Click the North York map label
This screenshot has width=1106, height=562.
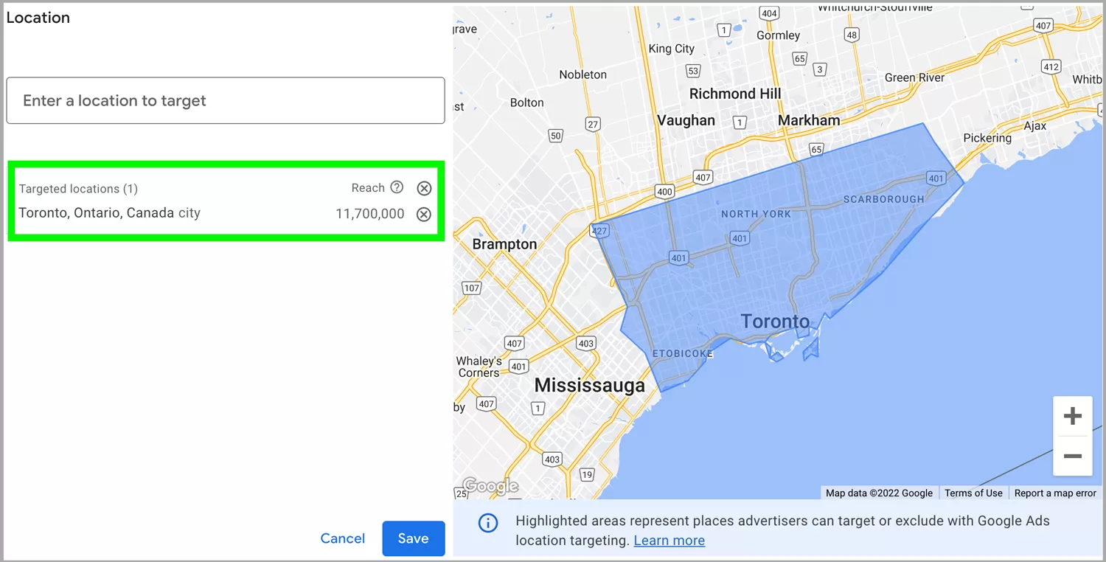pyautogui.click(x=756, y=214)
